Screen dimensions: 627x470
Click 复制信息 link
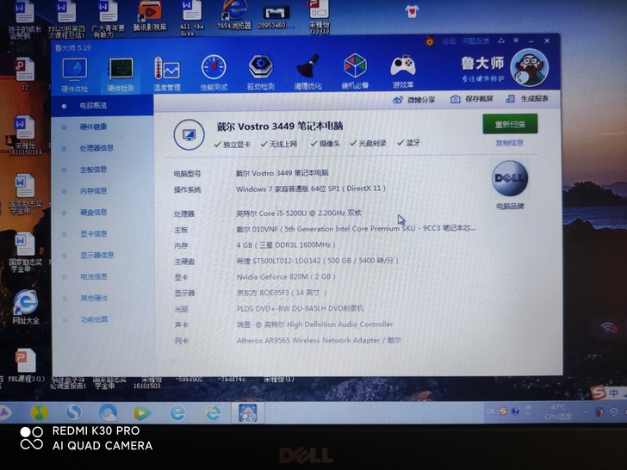[x=509, y=143]
